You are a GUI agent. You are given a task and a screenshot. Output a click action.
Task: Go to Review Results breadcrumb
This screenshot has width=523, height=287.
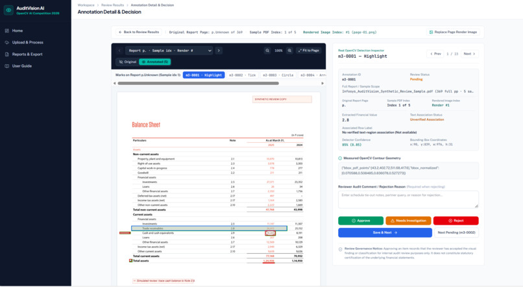[112, 5]
